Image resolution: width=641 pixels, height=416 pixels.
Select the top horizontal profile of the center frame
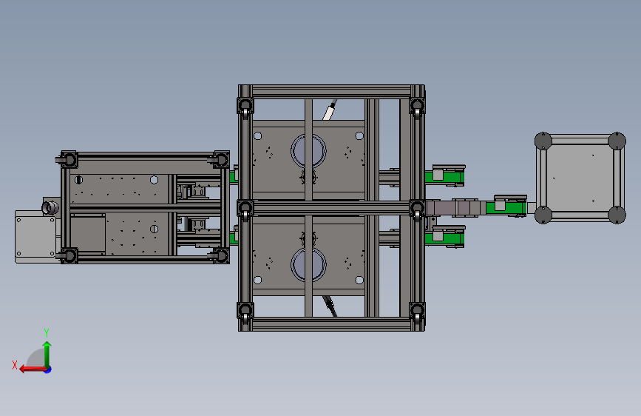pyautogui.click(x=331, y=91)
